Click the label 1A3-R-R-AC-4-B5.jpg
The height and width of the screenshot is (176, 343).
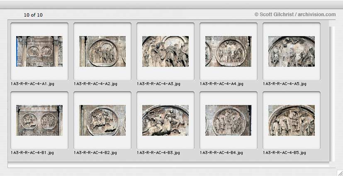(x=285, y=153)
